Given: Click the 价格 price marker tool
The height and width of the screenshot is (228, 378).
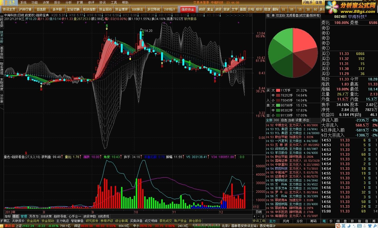Looking at the screenshot, I should point(251,9).
